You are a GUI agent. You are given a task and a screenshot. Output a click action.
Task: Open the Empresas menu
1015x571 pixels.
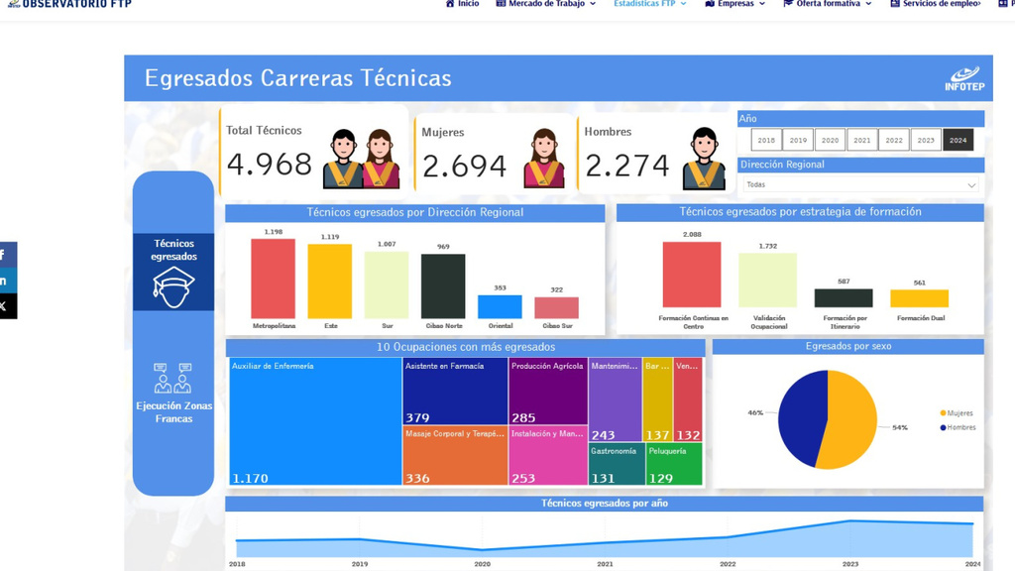pyautogui.click(x=735, y=4)
